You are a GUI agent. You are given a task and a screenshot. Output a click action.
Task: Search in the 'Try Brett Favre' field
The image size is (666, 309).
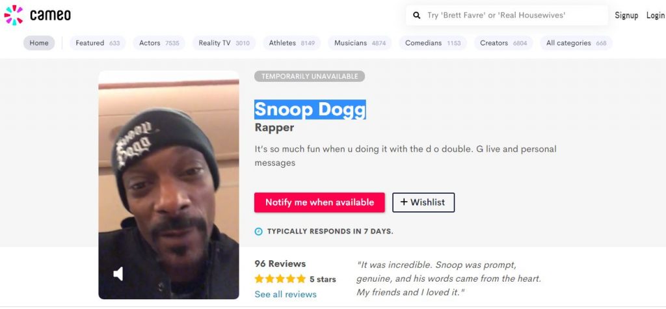(x=506, y=16)
